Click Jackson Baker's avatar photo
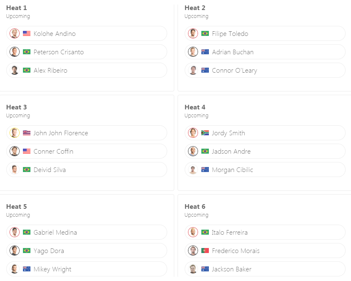Viewport: 351px width, 281px height. coord(193,269)
